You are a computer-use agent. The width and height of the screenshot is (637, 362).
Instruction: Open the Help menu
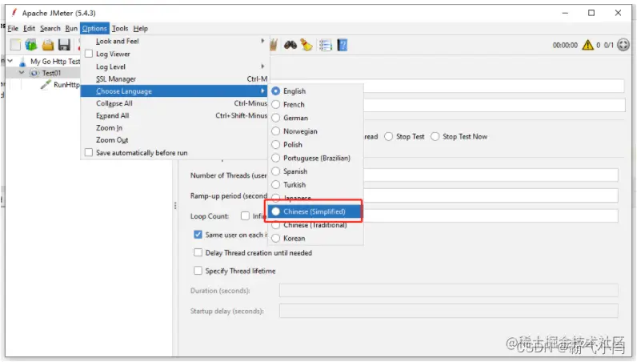point(141,29)
